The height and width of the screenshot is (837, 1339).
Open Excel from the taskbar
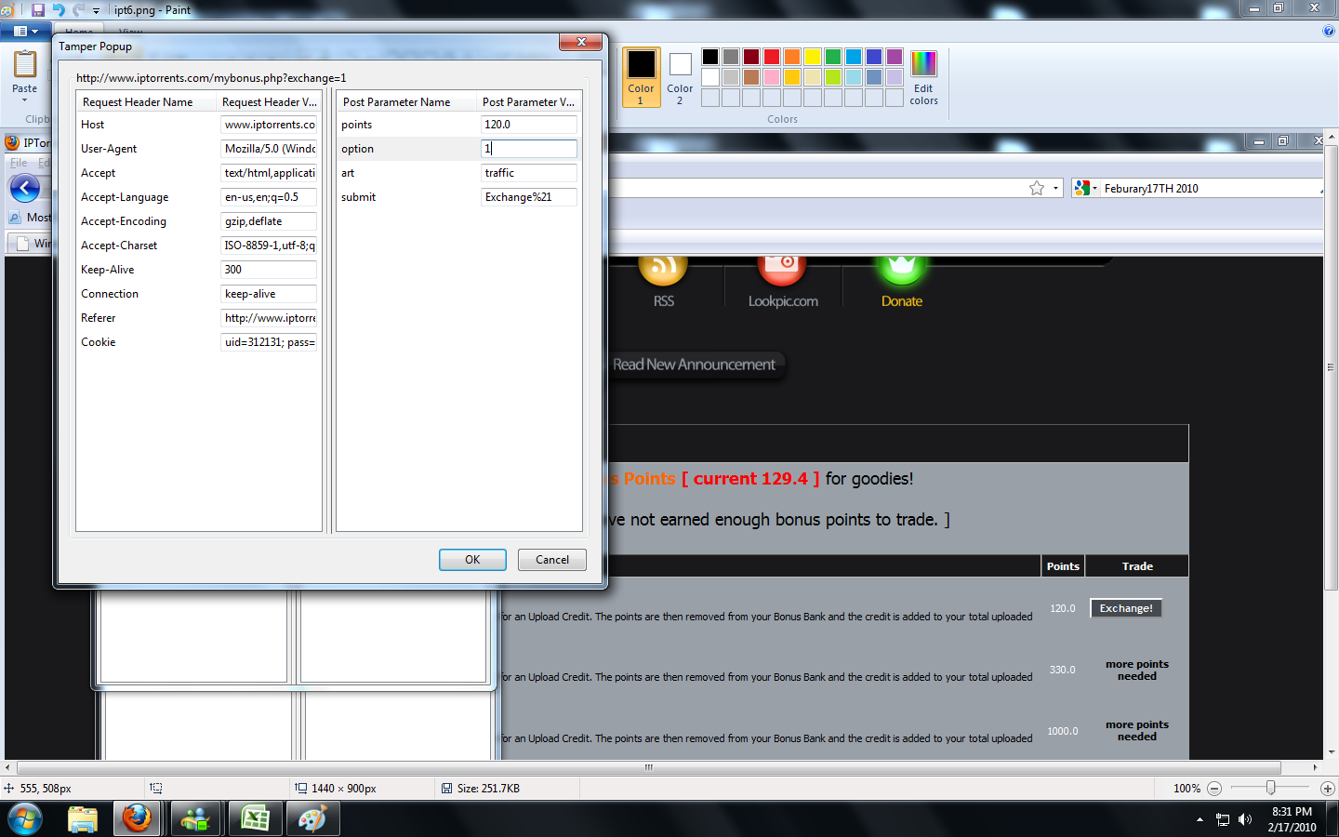[255, 818]
